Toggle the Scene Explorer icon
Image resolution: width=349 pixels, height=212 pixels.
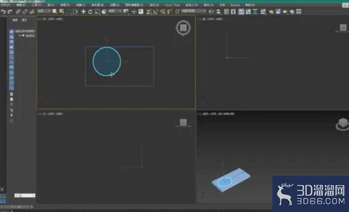[x=226, y=12]
